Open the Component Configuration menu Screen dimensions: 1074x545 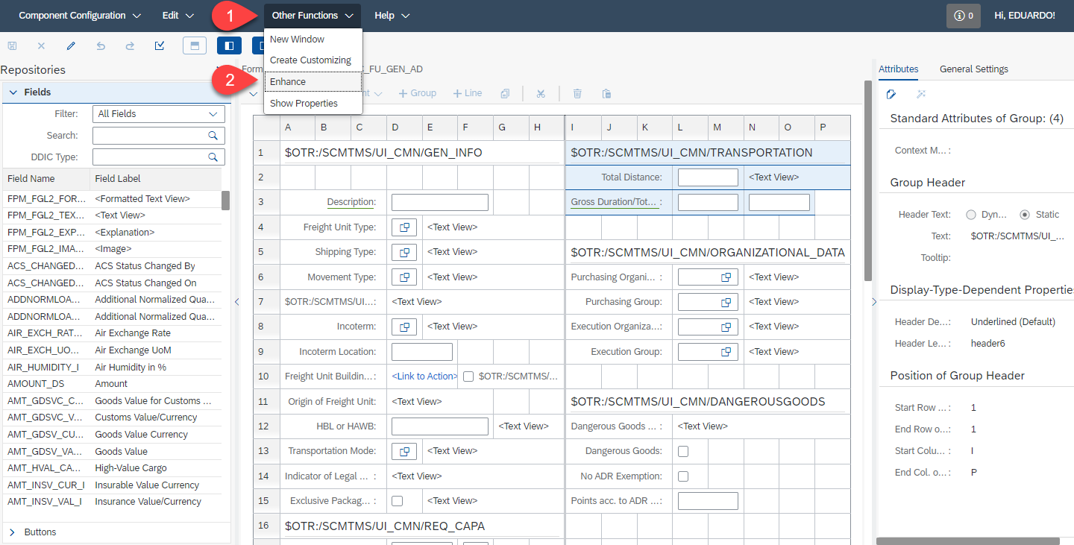(x=80, y=16)
